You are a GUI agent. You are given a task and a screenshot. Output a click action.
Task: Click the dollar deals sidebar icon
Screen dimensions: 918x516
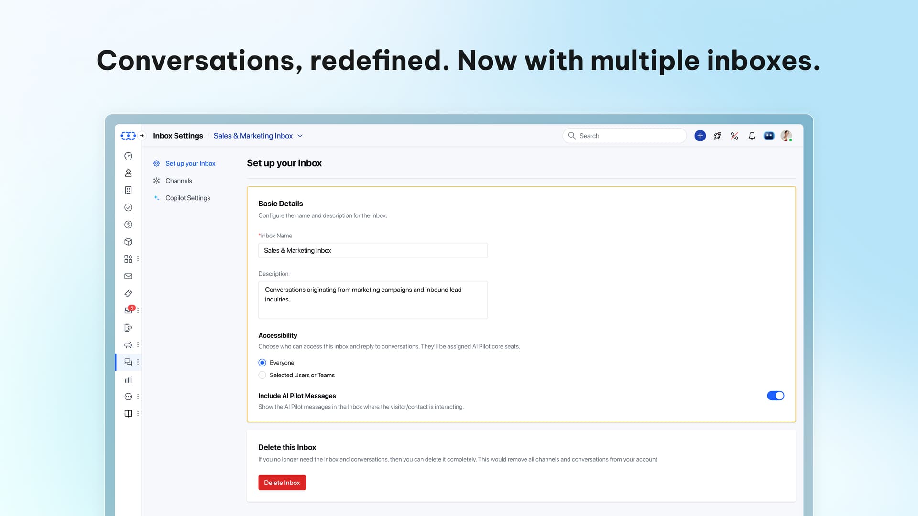pyautogui.click(x=128, y=225)
